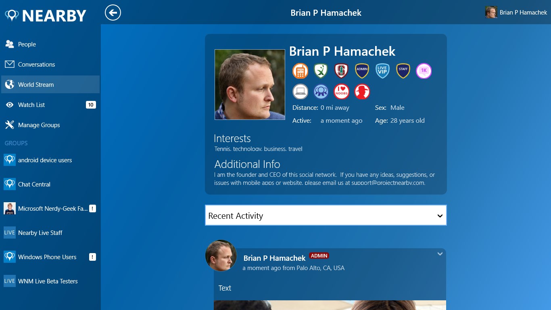Go back using the circled arrow button

(113, 13)
